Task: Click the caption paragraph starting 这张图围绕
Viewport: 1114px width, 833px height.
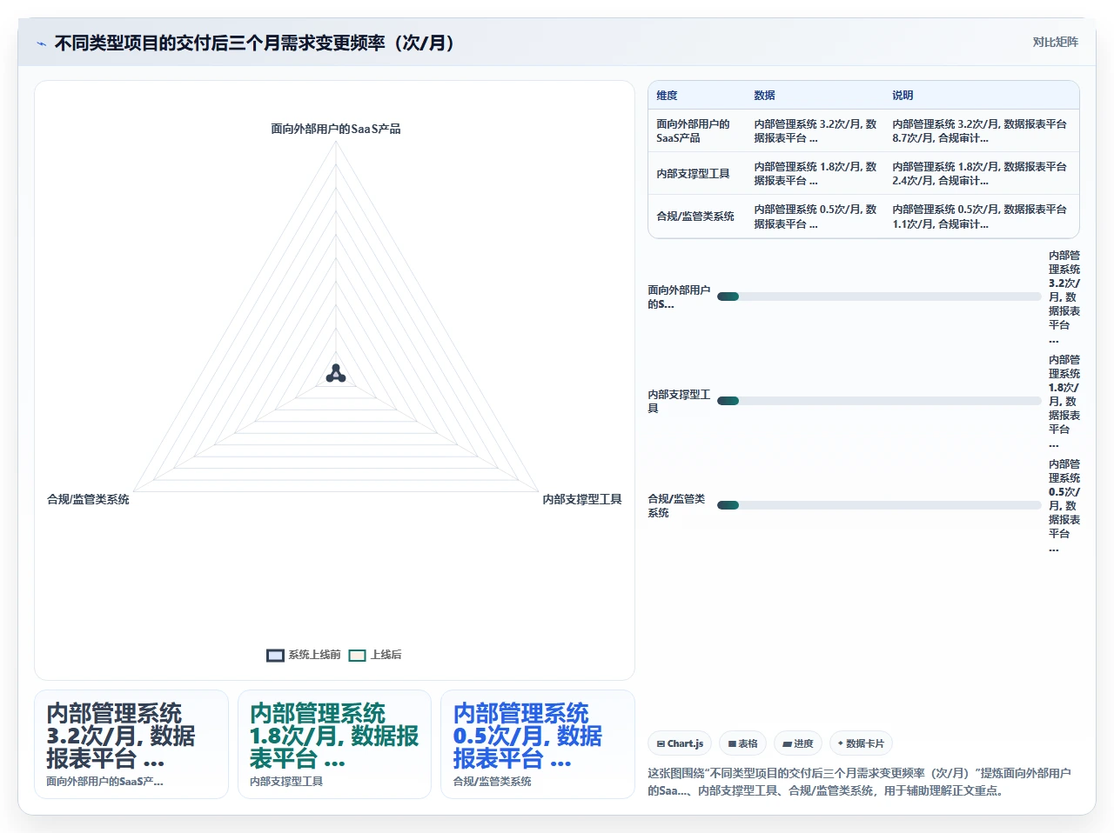Action: pos(860,782)
